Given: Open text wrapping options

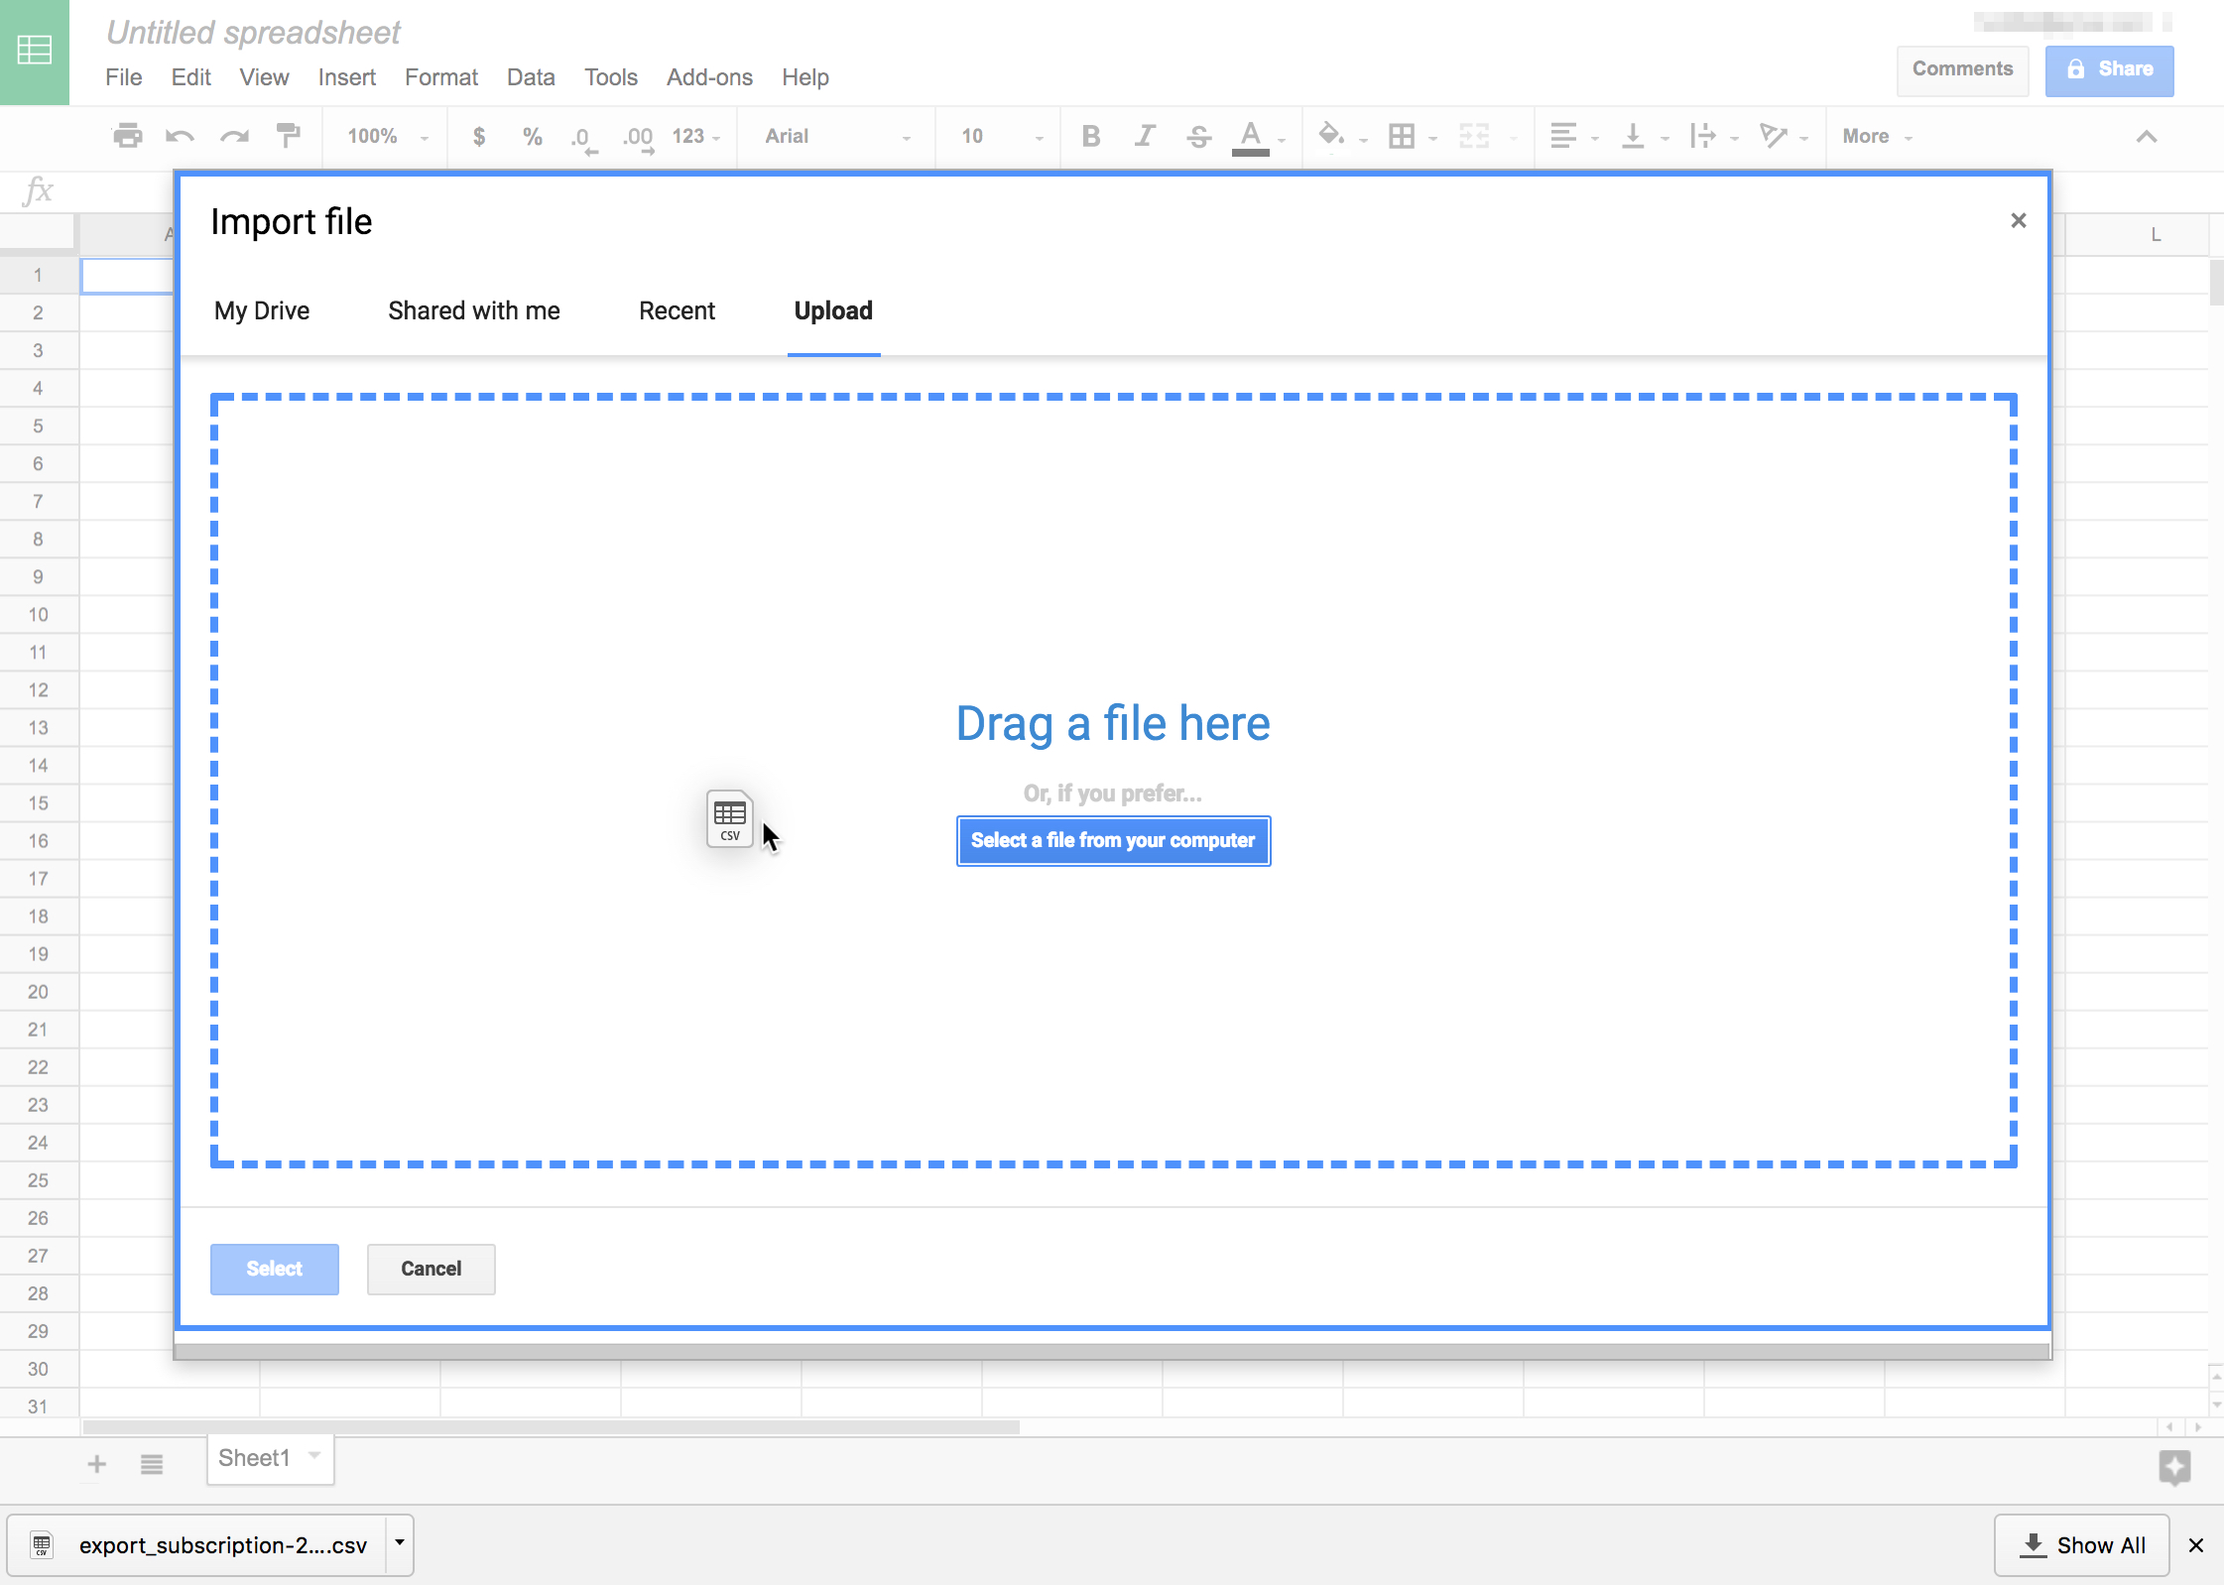Looking at the screenshot, I should (x=1702, y=136).
